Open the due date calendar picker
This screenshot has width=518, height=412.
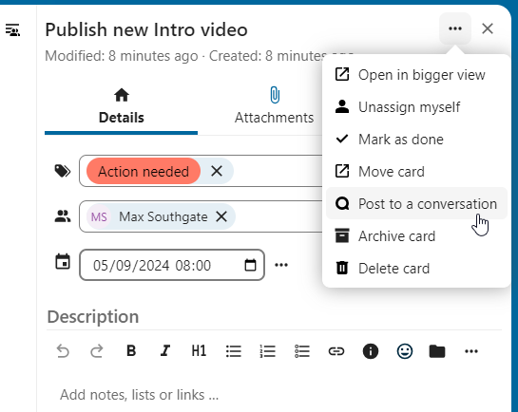tap(250, 265)
